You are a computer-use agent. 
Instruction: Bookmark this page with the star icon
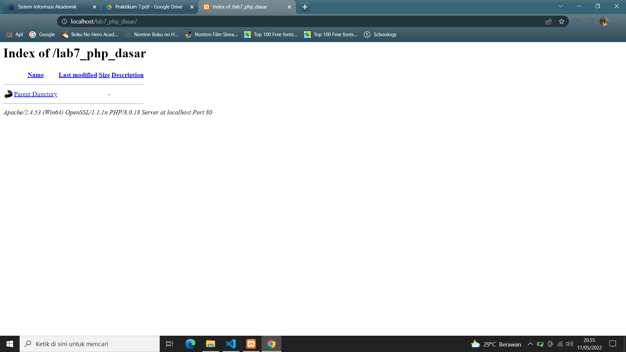click(562, 22)
